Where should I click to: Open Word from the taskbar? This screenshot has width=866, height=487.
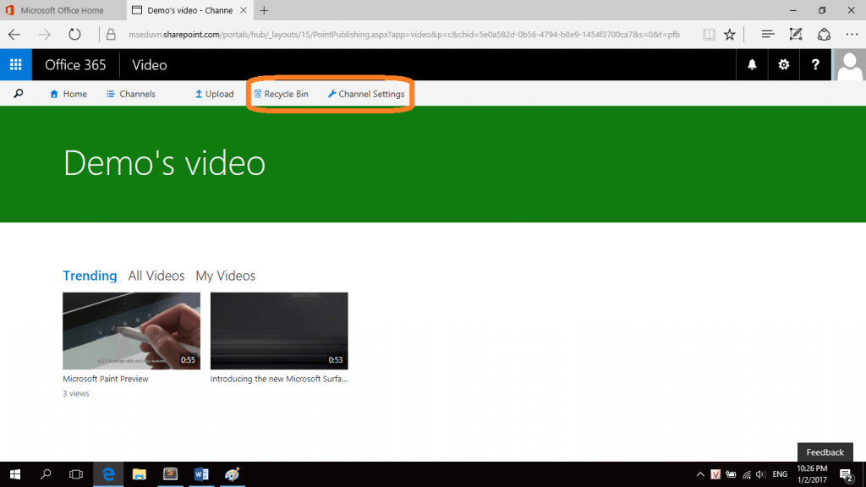pos(201,474)
